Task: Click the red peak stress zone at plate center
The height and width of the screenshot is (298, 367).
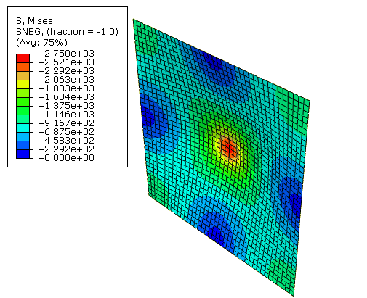Action: [229, 148]
